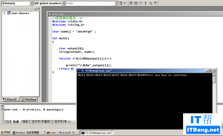Open Windows 任务管理器 taskbar button
This screenshot has height=136, width=223.
[x=28, y=132]
